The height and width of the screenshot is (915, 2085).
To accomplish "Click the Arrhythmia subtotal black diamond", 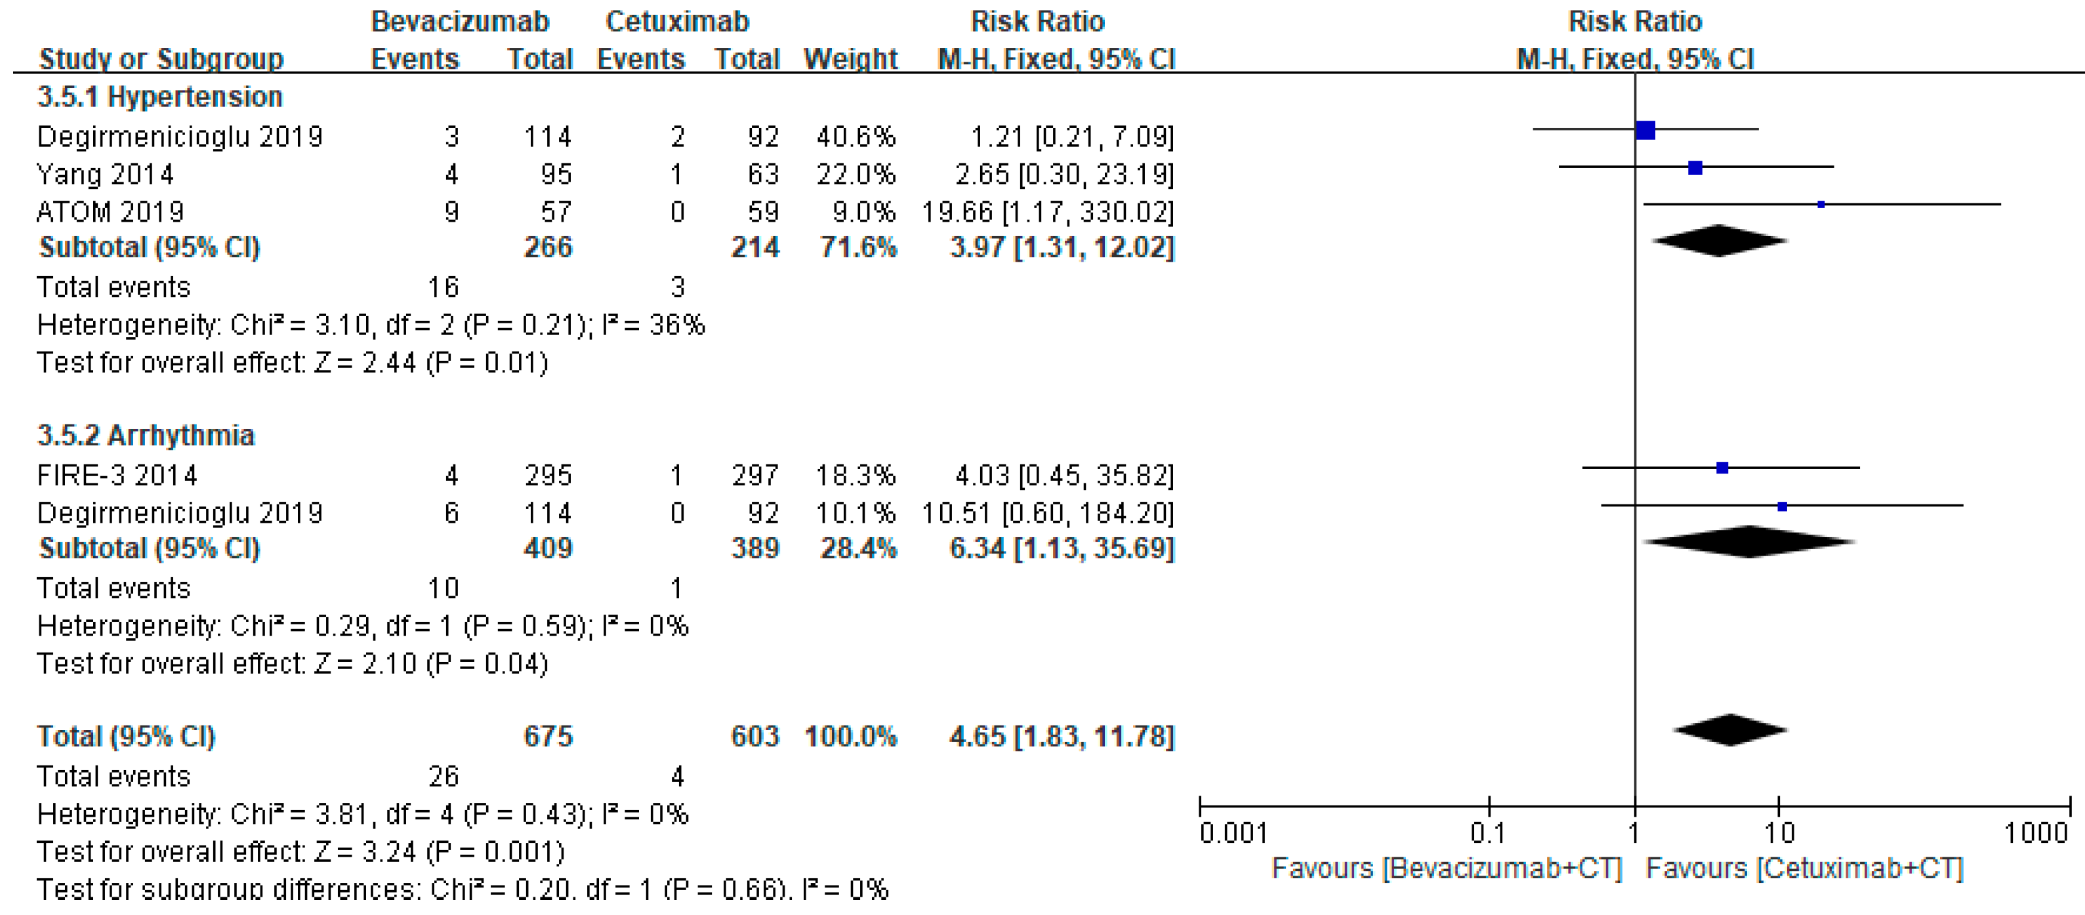I will [1749, 542].
